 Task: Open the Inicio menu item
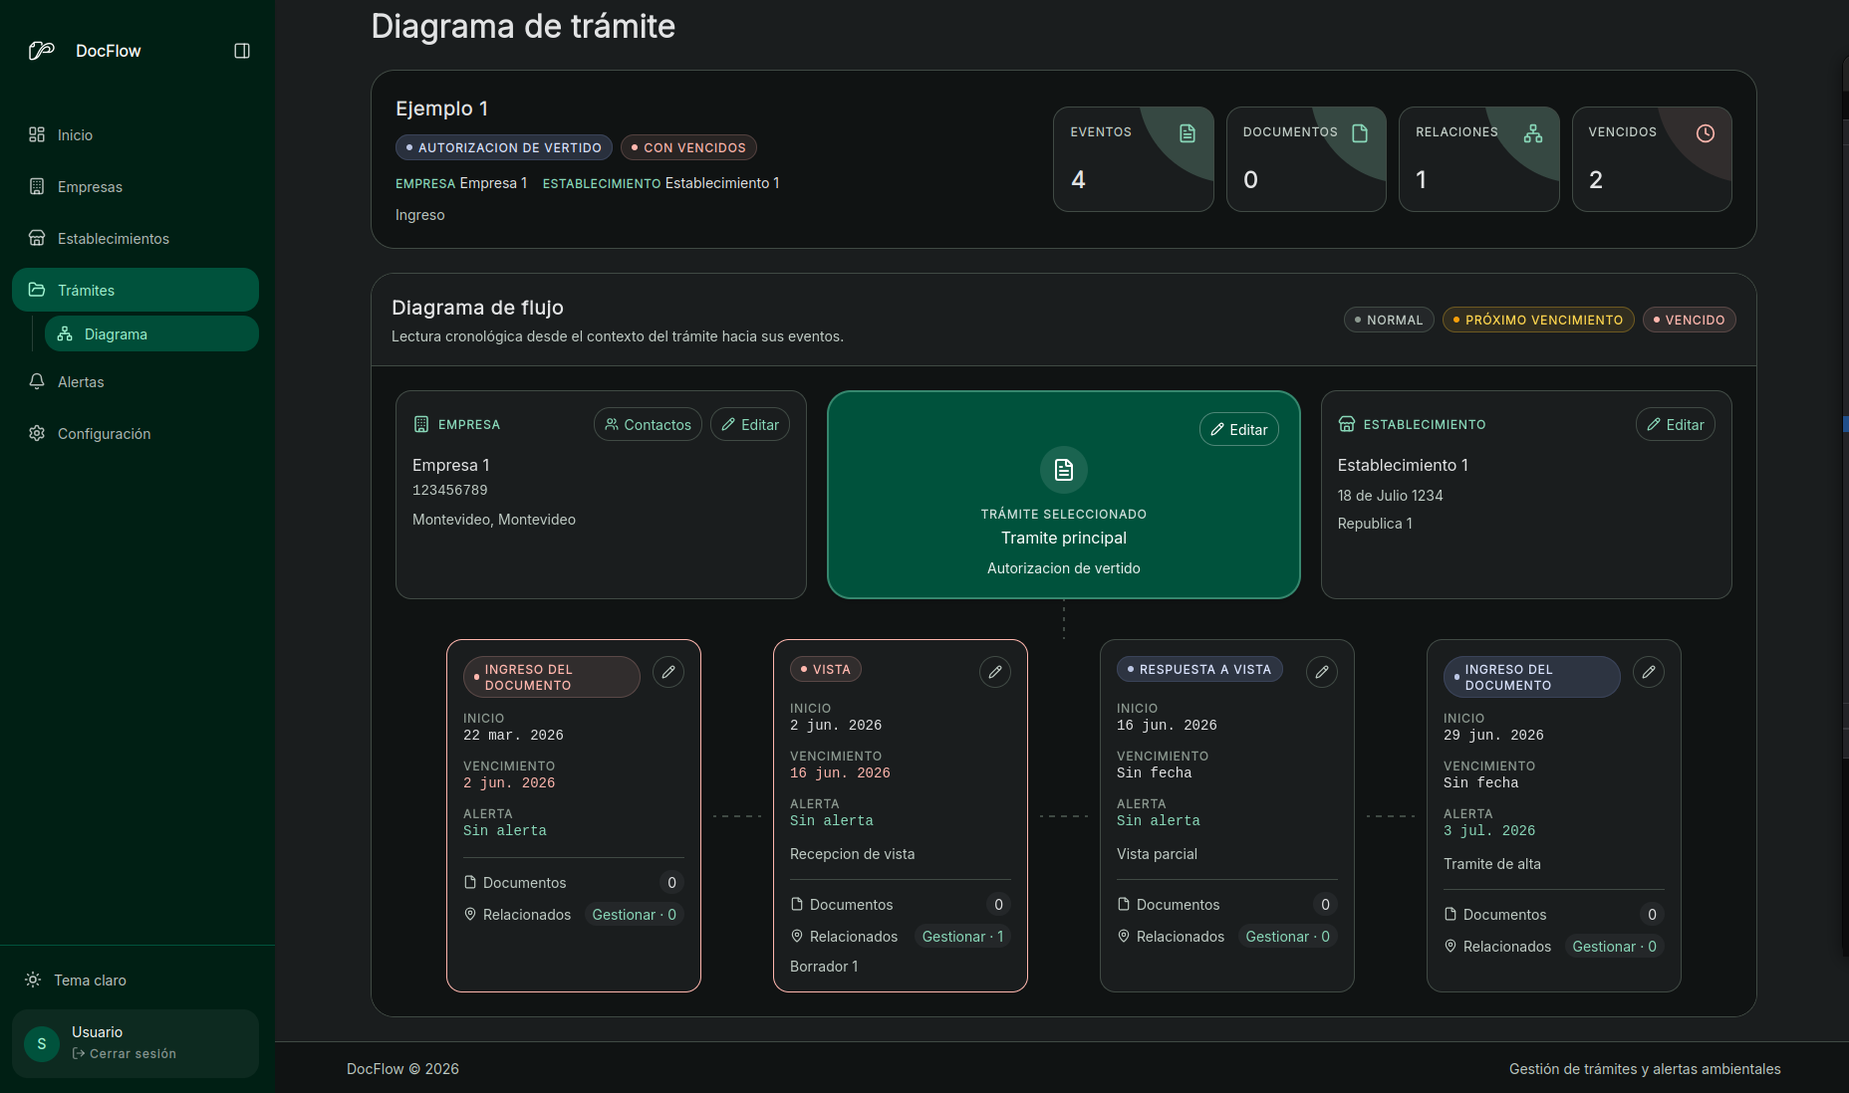coord(135,134)
